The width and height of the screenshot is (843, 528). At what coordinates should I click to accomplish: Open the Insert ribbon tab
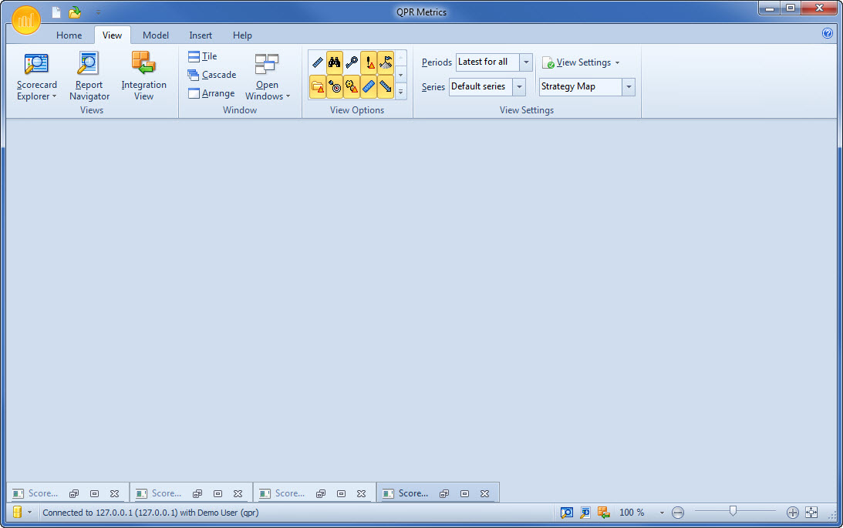point(201,35)
